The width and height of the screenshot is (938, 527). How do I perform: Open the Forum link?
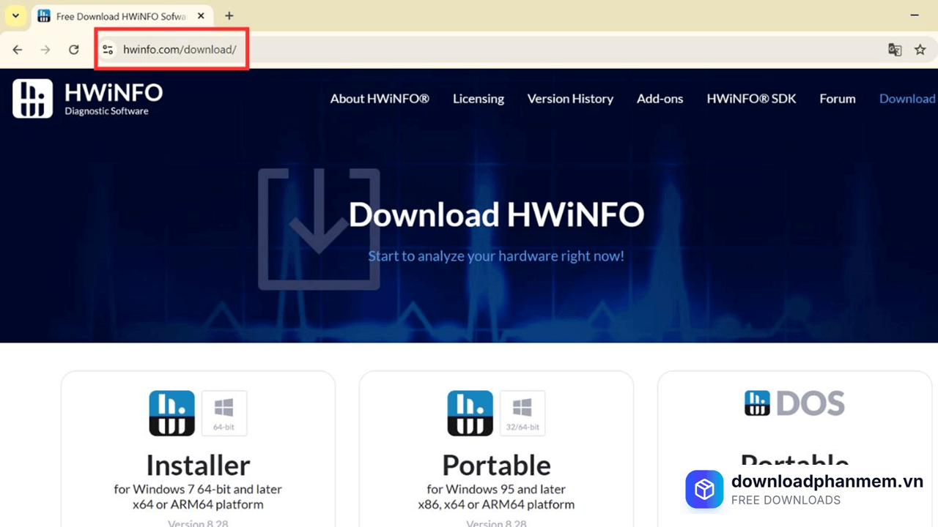[838, 99]
